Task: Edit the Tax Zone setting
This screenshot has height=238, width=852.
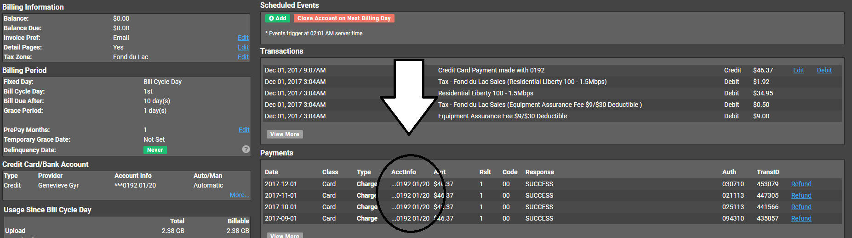Action: point(243,57)
